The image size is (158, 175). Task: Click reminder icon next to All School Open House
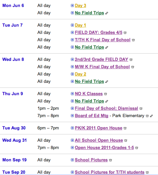(x=126, y=140)
